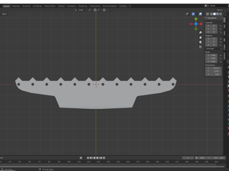Open the Modeling workspace tab

(16, 6)
